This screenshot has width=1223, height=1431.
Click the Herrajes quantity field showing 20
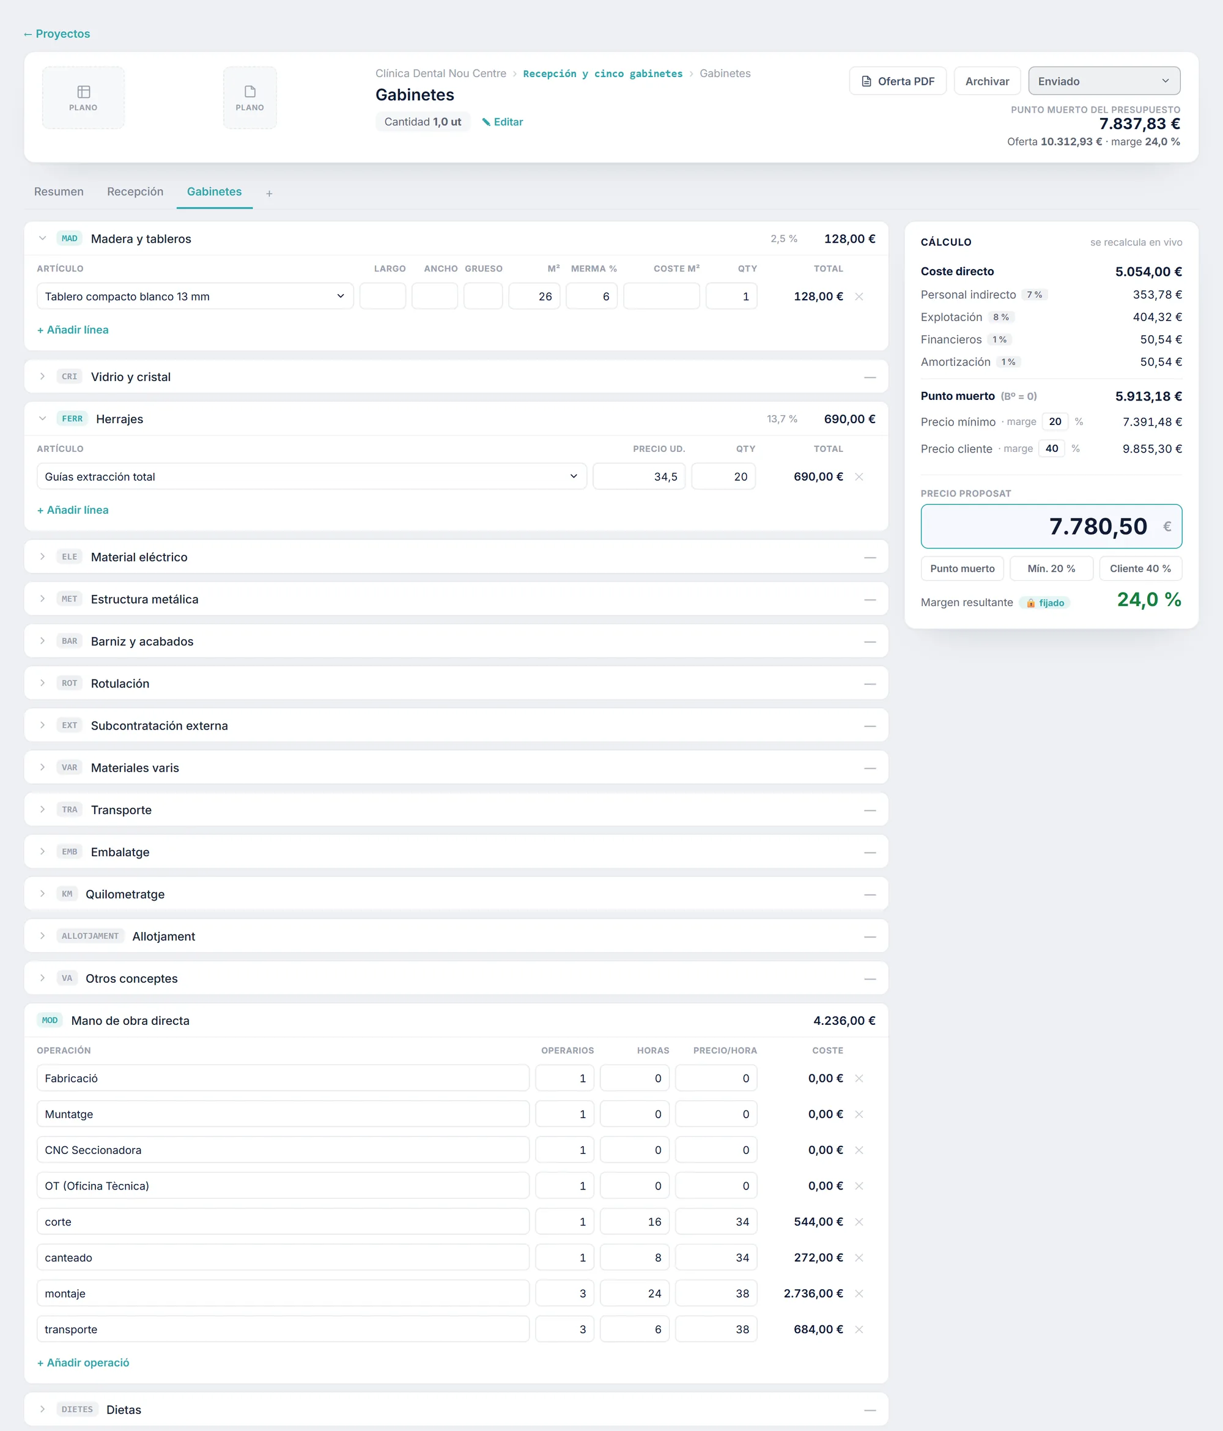click(x=723, y=476)
